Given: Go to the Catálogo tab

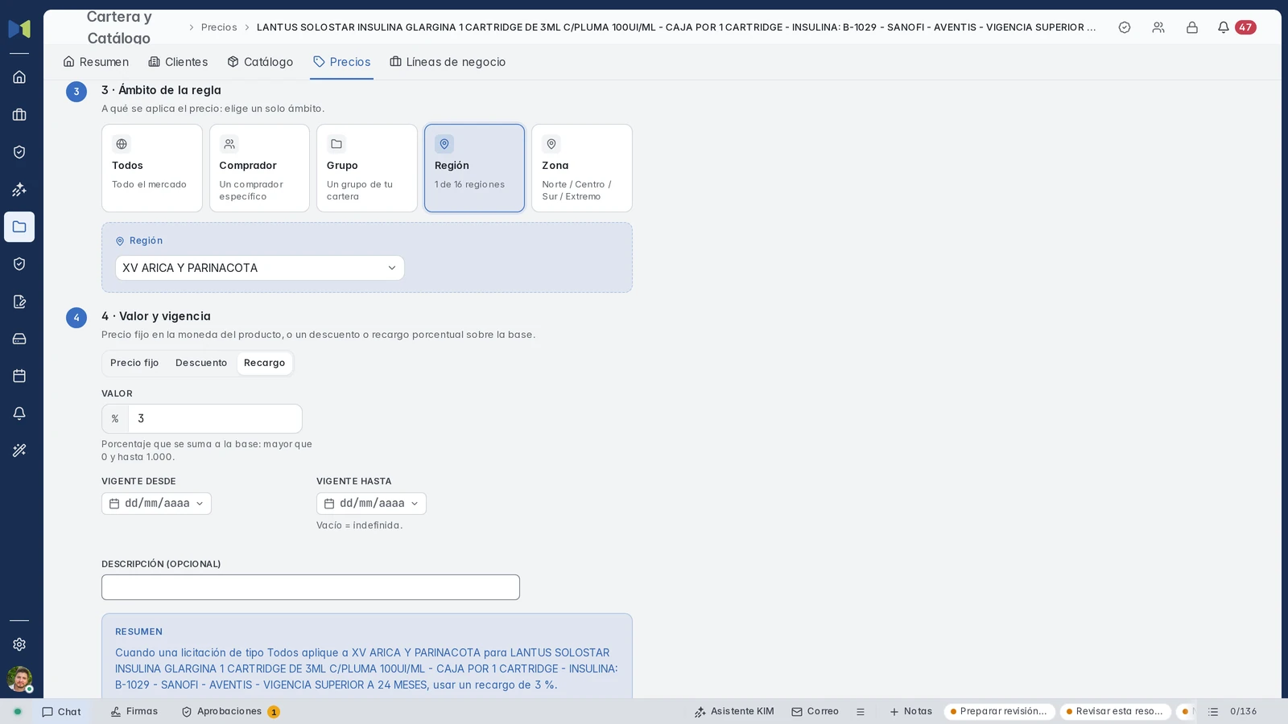Looking at the screenshot, I should (x=260, y=62).
